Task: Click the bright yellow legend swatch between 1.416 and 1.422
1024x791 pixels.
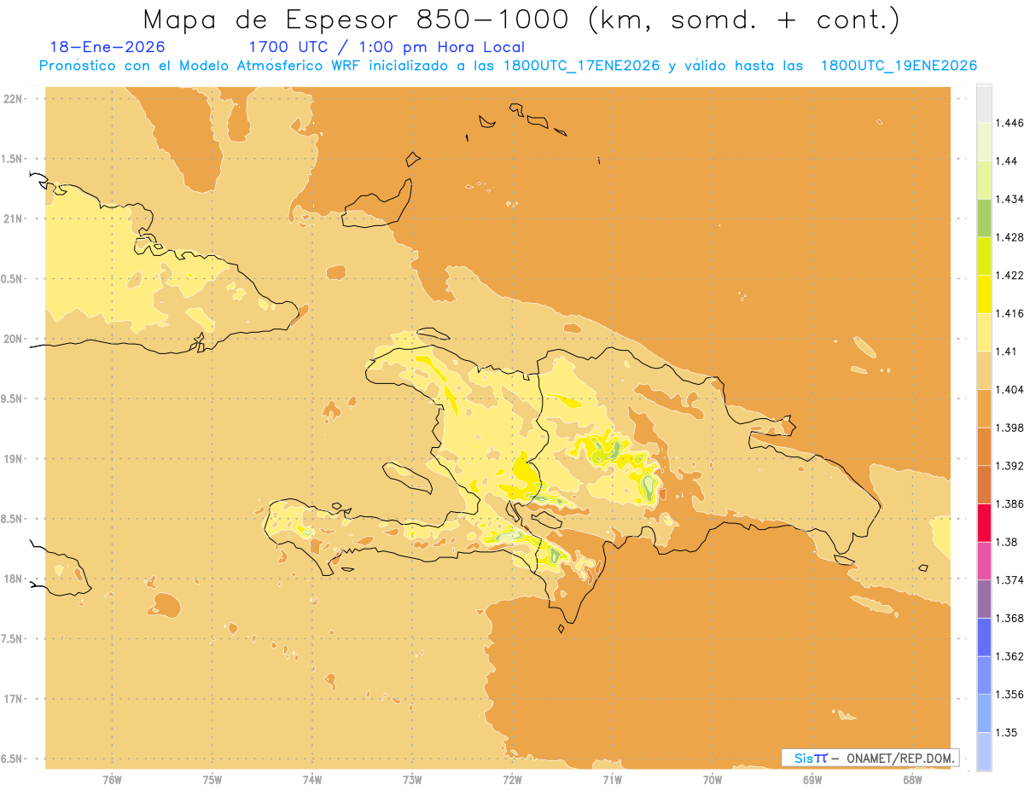Action: [x=984, y=294]
